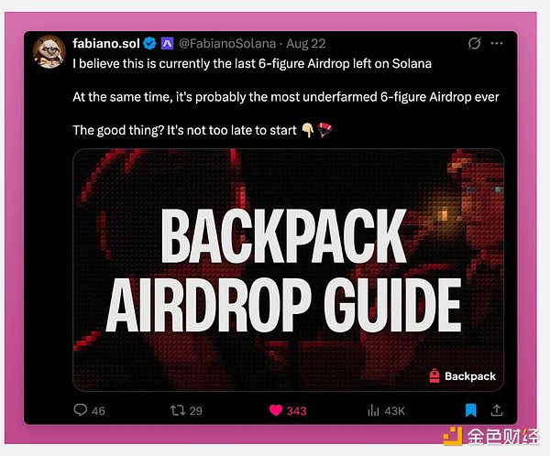
Task: Click the Aug 22 timestamp
Action: click(x=306, y=43)
